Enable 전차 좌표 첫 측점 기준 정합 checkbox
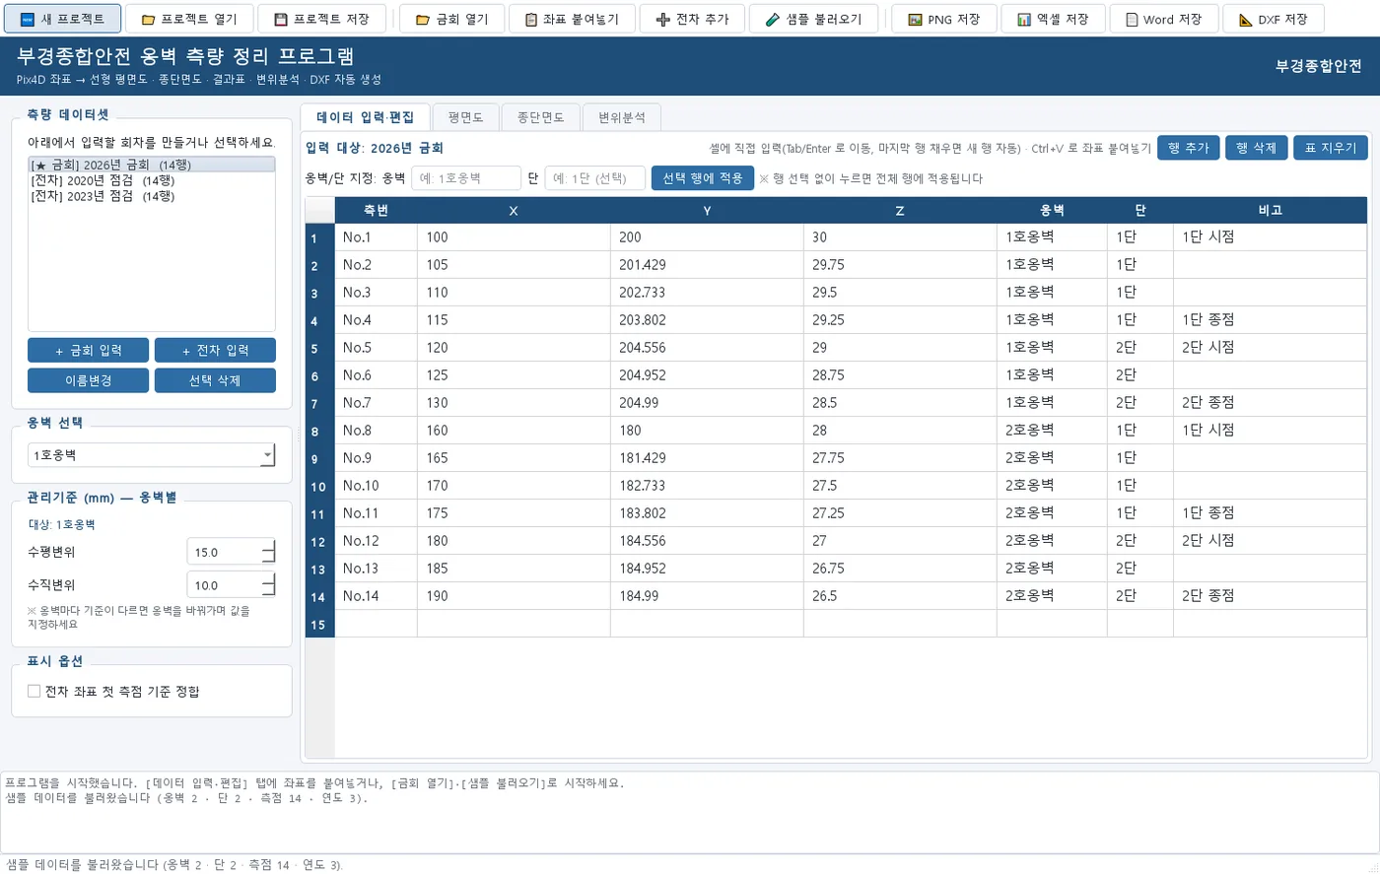1380x874 pixels. coord(34,692)
